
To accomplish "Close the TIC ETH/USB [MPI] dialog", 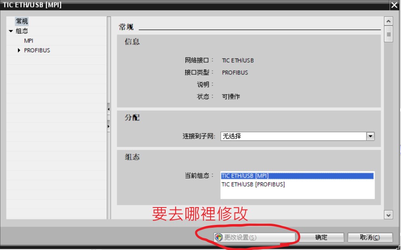I will pos(394,5).
